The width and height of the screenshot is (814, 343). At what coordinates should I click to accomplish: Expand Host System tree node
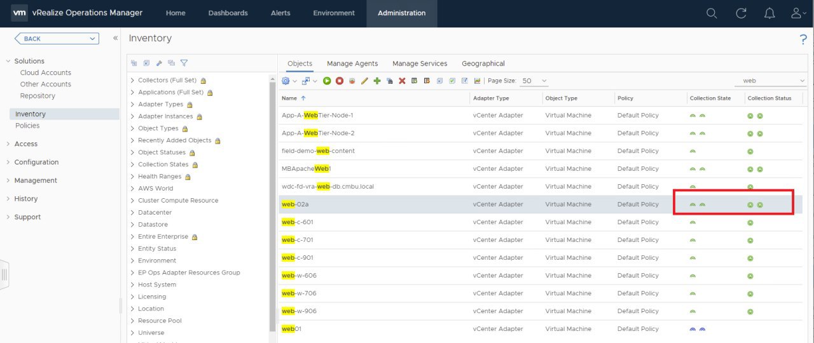132,285
